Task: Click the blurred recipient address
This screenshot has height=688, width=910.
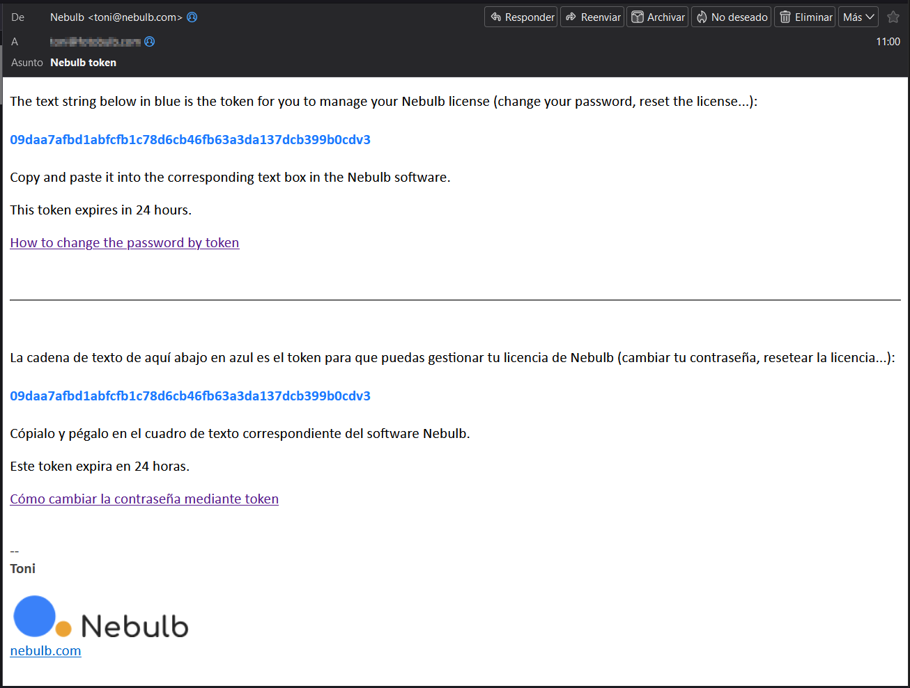Action: tap(95, 42)
